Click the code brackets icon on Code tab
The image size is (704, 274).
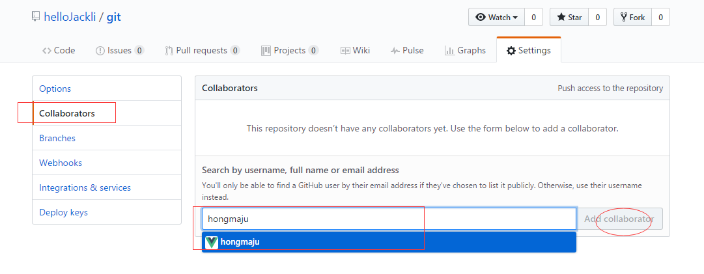(x=47, y=51)
